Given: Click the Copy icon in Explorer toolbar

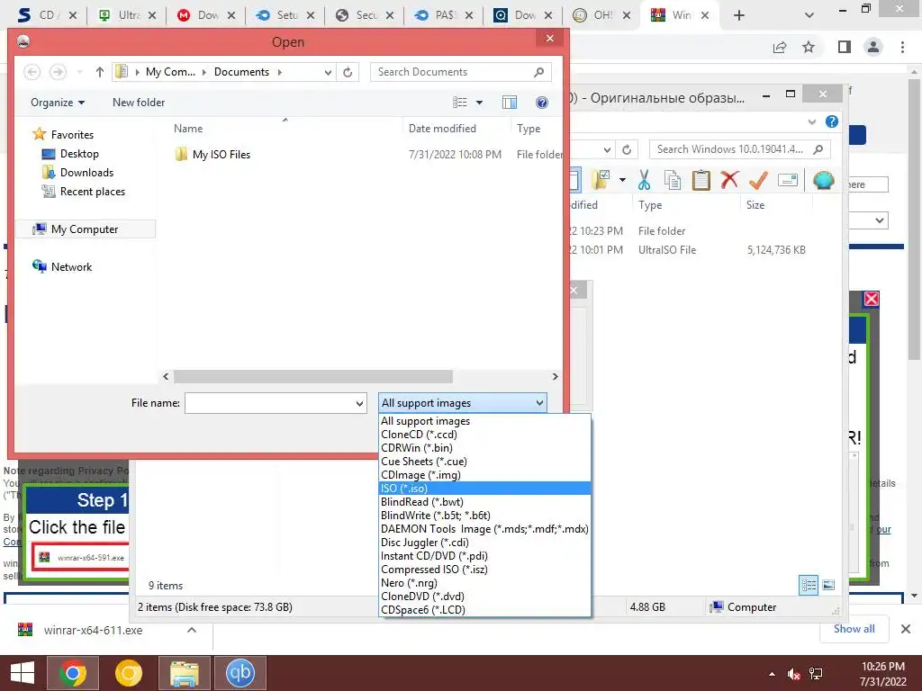Looking at the screenshot, I should [672, 180].
